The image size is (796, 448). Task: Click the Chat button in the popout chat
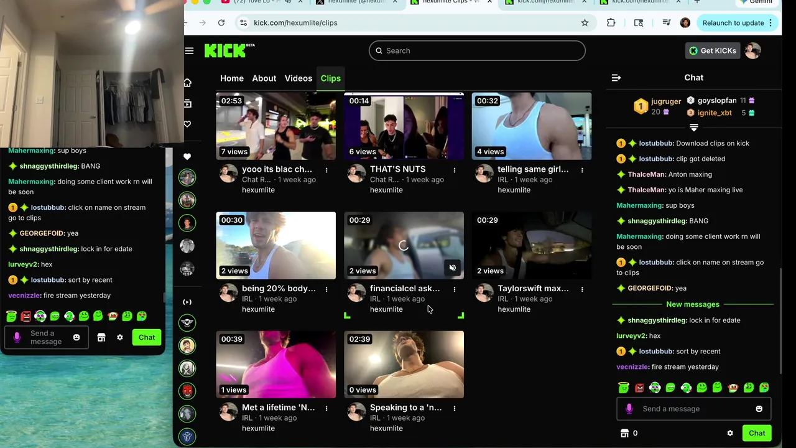click(x=147, y=337)
